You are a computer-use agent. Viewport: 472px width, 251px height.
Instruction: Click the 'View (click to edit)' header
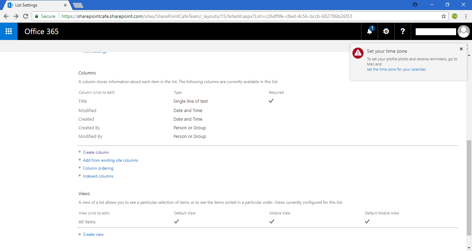click(x=94, y=213)
